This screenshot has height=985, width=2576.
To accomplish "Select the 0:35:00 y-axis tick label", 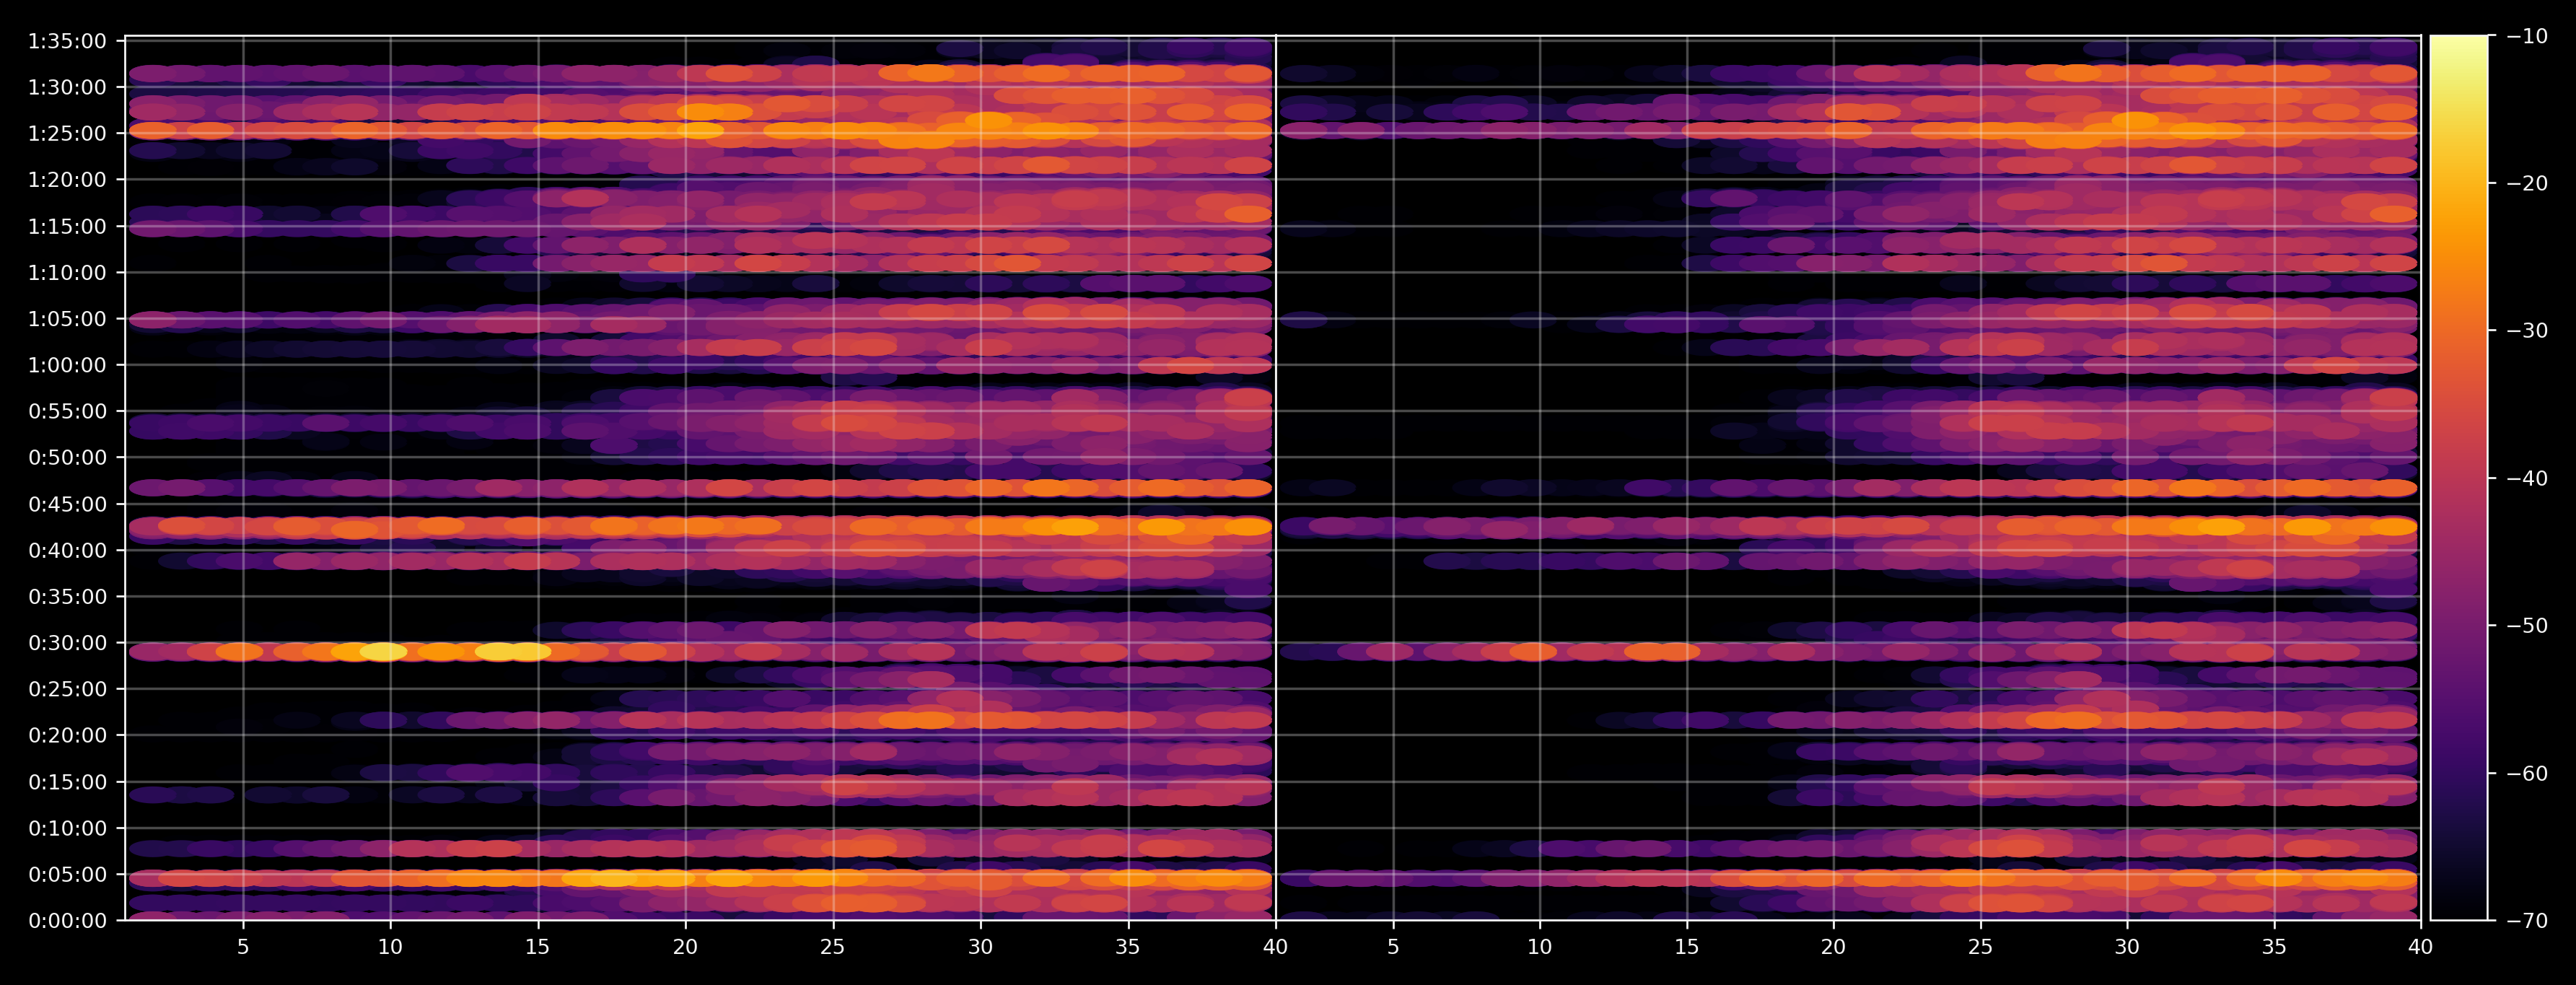I will point(67,596).
